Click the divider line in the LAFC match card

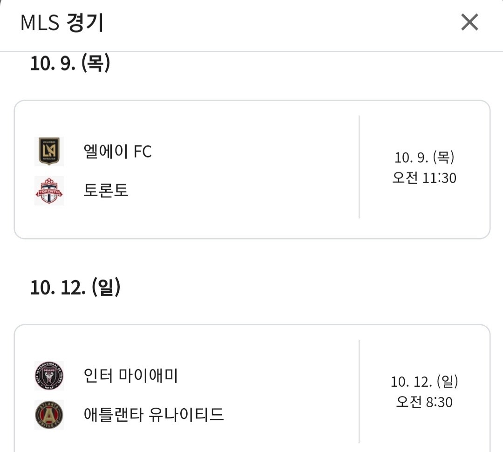click(x=359, y=167)
